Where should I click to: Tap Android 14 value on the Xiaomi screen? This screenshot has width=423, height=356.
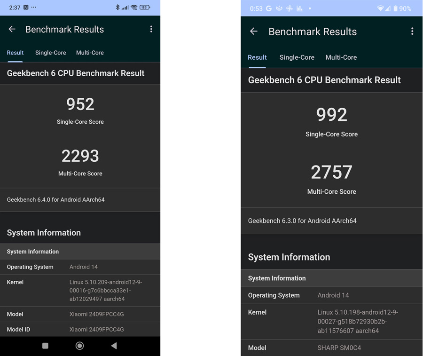tap(84, 267)
